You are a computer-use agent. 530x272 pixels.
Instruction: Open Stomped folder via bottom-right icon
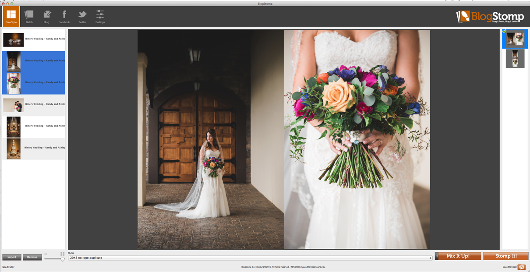pyautogui.click(x=522, y=267)
